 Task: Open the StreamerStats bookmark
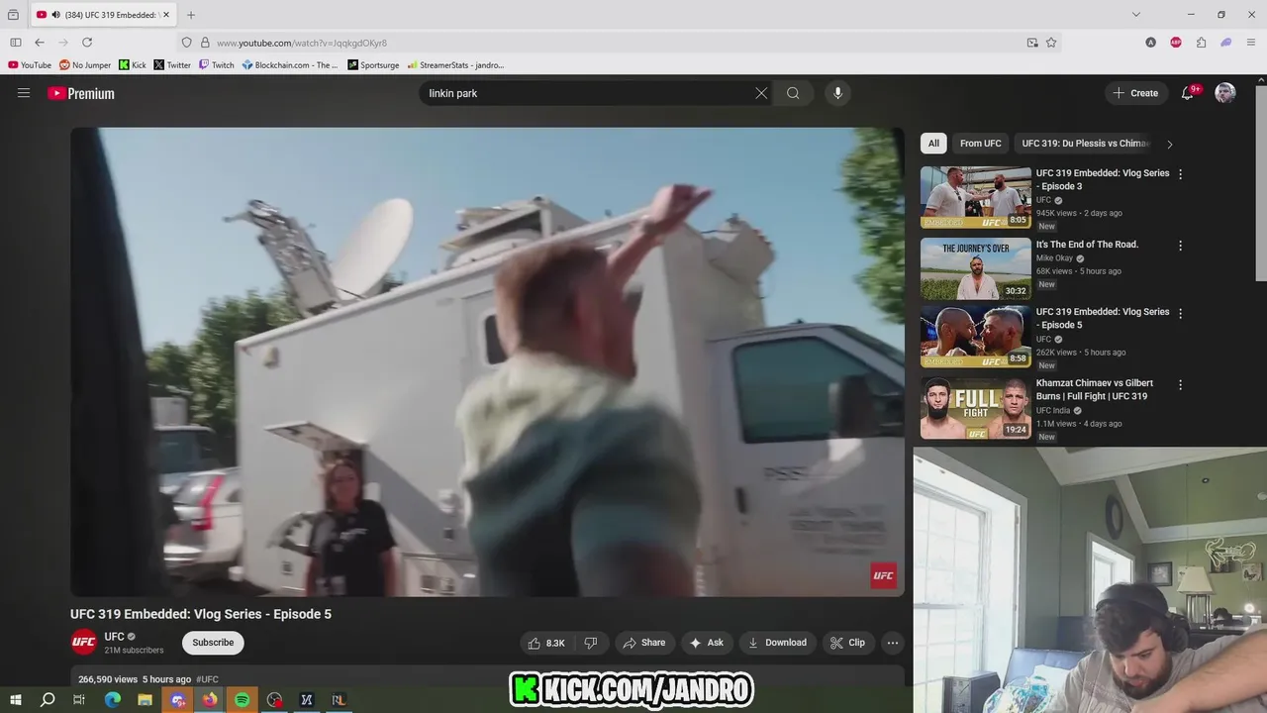pos(455,65)
